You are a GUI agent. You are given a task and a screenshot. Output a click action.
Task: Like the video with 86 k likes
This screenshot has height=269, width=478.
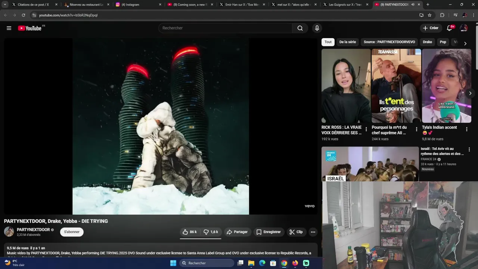point(190,232)
